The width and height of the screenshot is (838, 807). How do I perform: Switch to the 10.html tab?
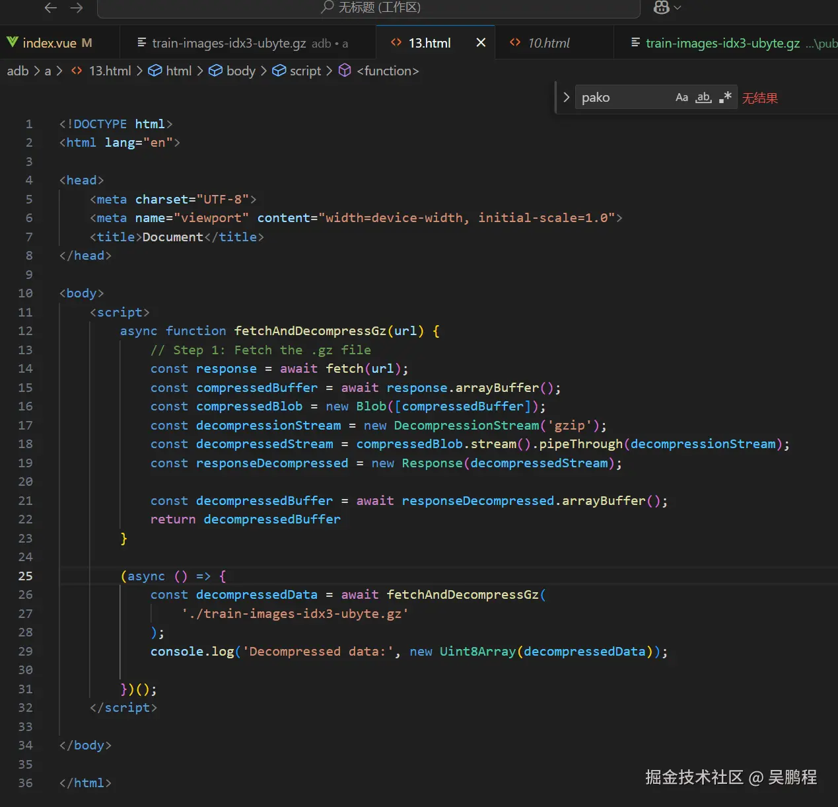point(548,43)
